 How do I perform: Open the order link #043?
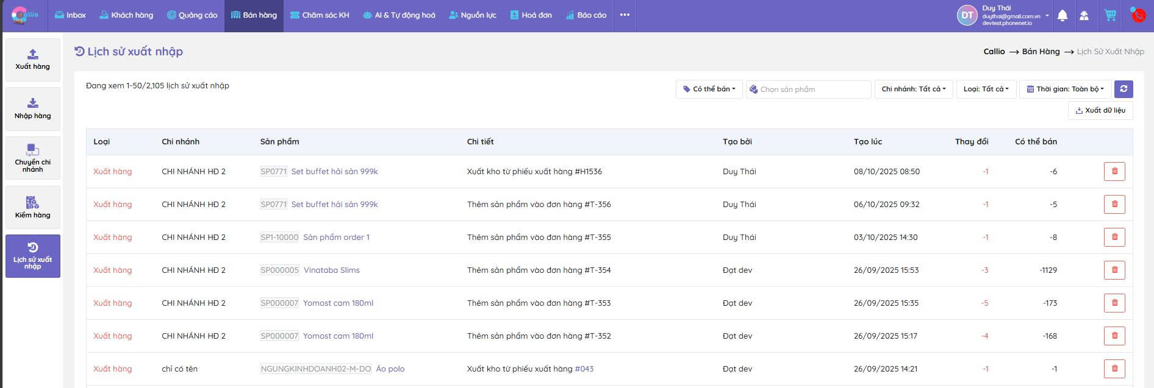[x=584, y=369]
